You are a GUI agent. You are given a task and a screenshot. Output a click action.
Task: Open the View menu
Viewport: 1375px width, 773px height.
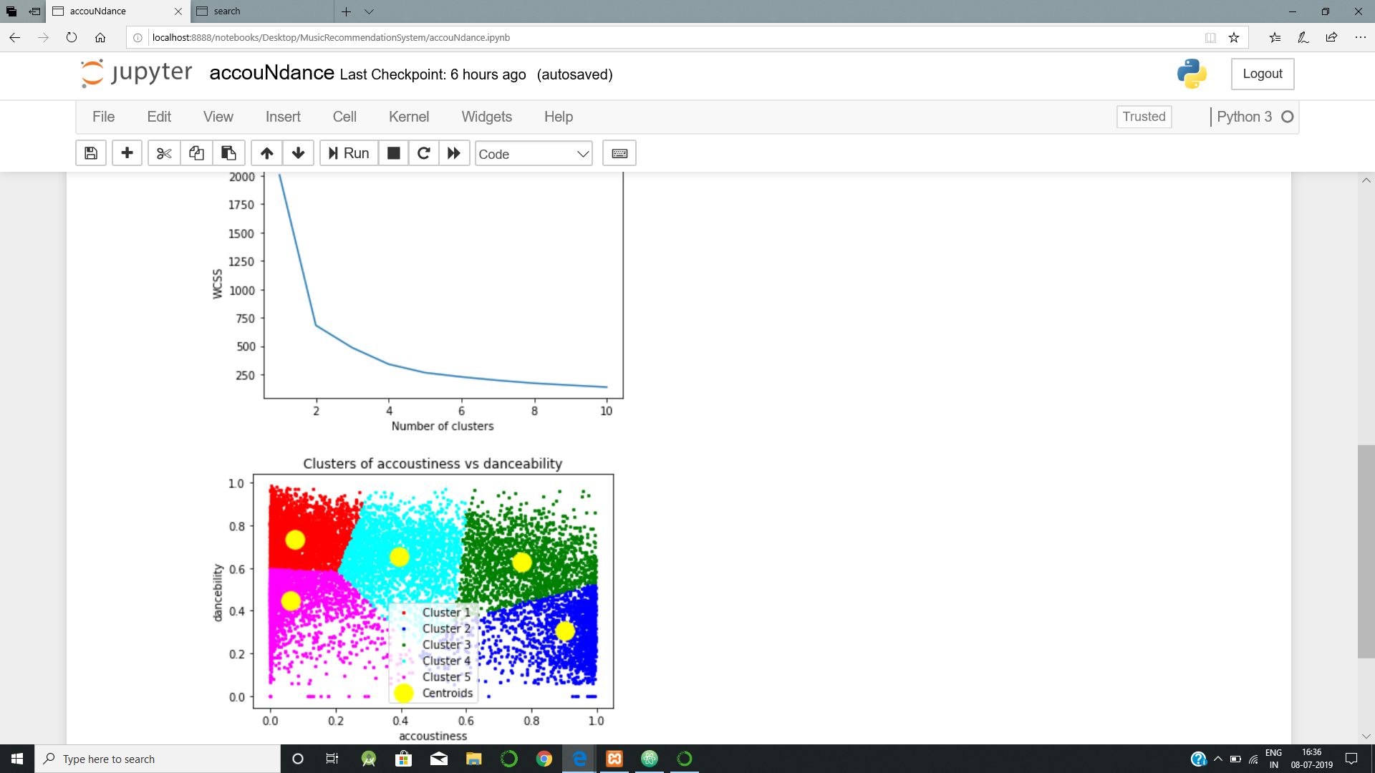click(x=218, y=117)
